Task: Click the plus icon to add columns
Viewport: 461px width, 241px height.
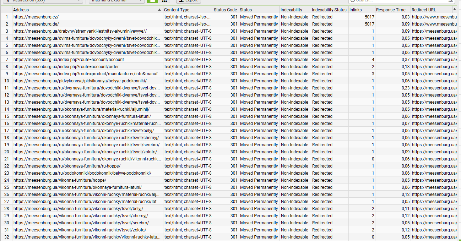Action: (454, 10)
